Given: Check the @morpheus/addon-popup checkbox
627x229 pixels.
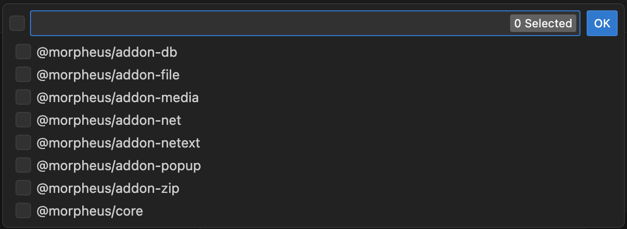Looking at the screenshot, I should (23, 165).
